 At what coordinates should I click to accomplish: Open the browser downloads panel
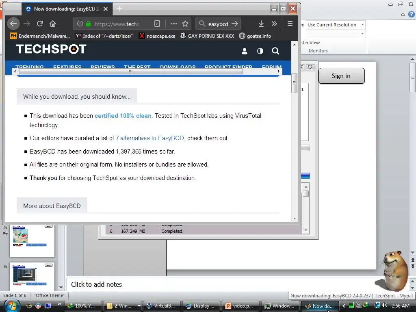(x=261, y=24)
